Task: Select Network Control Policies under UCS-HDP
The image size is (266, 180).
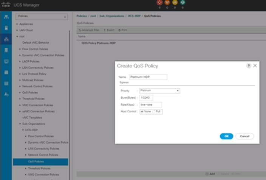Action: click(43, 155)
